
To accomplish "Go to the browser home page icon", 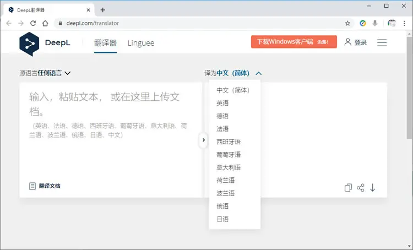I will pos(45,23).
